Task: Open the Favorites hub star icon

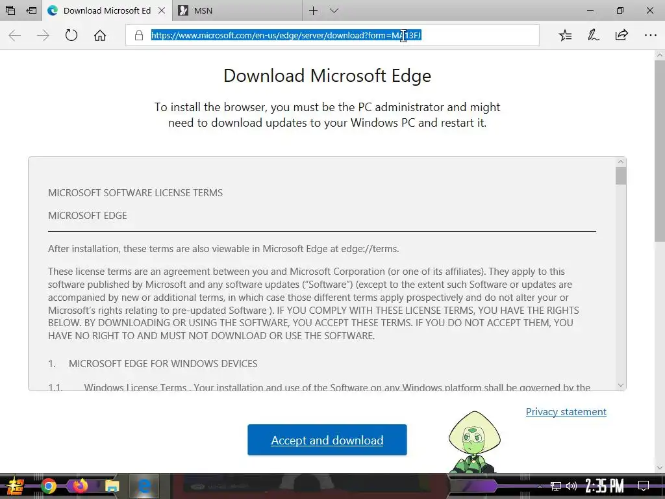Action: [565, 35]
